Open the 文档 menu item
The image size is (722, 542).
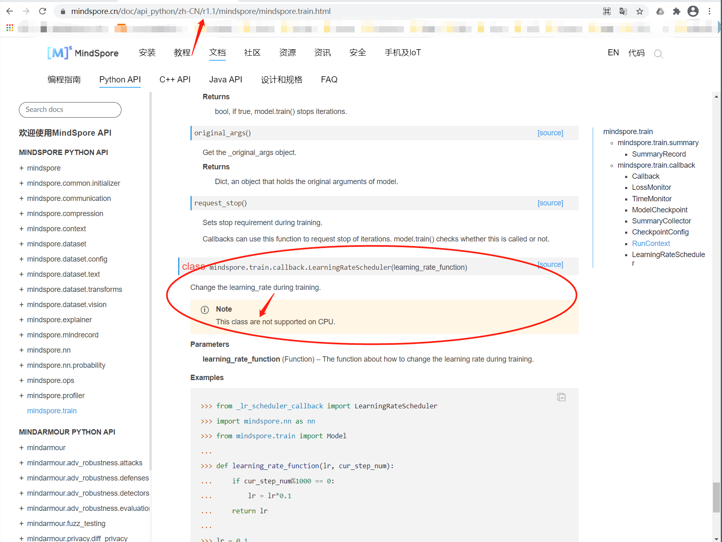point(218,52)
